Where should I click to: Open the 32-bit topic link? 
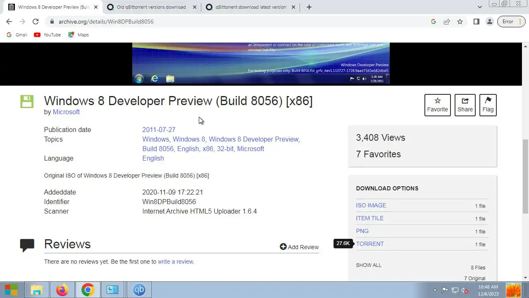pyautogui.click(x=225, y=149)
